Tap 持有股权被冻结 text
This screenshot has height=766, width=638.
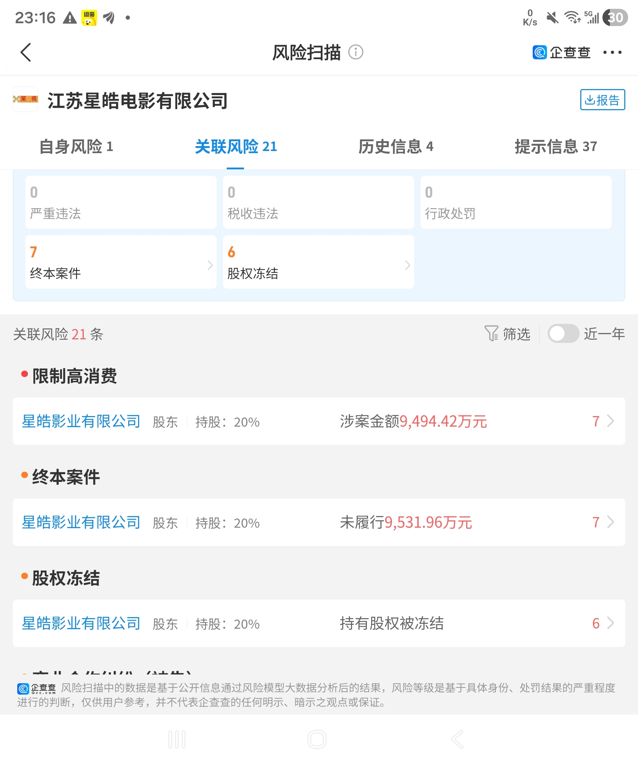392,623
